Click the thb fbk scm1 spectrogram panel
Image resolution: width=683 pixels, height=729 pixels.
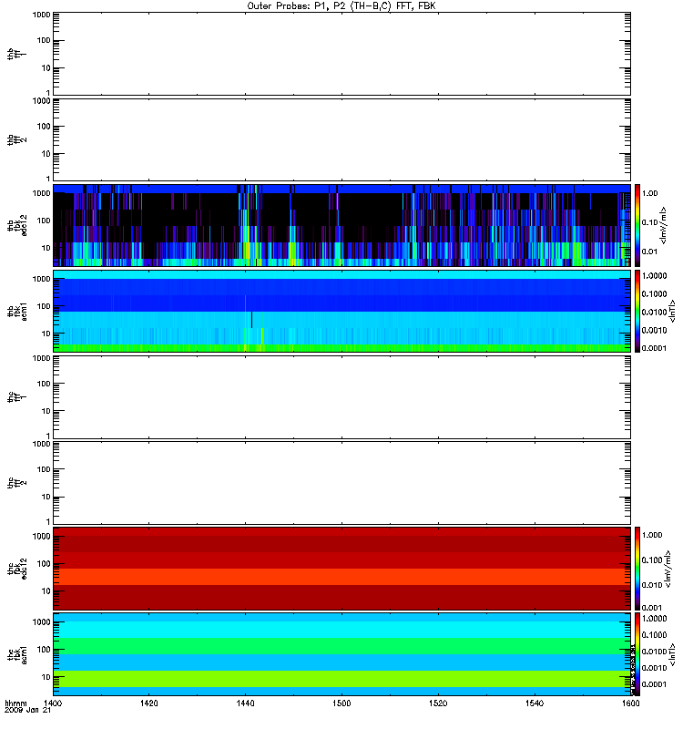(x=341, y=311)
